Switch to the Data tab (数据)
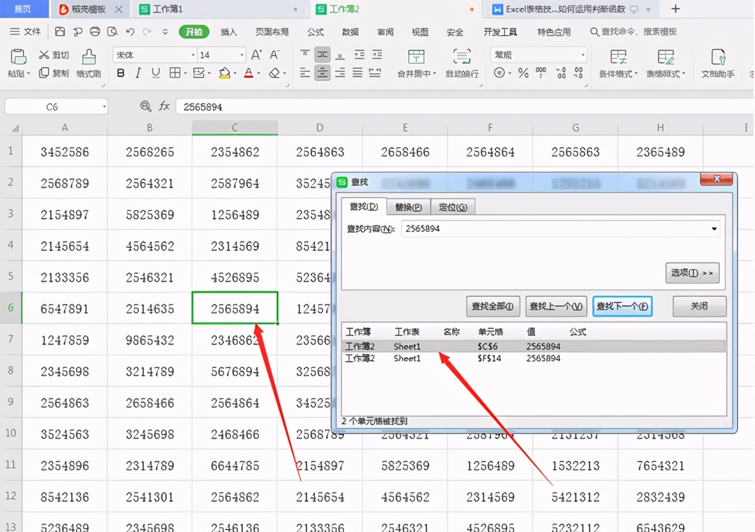 (x=350, y=32)
